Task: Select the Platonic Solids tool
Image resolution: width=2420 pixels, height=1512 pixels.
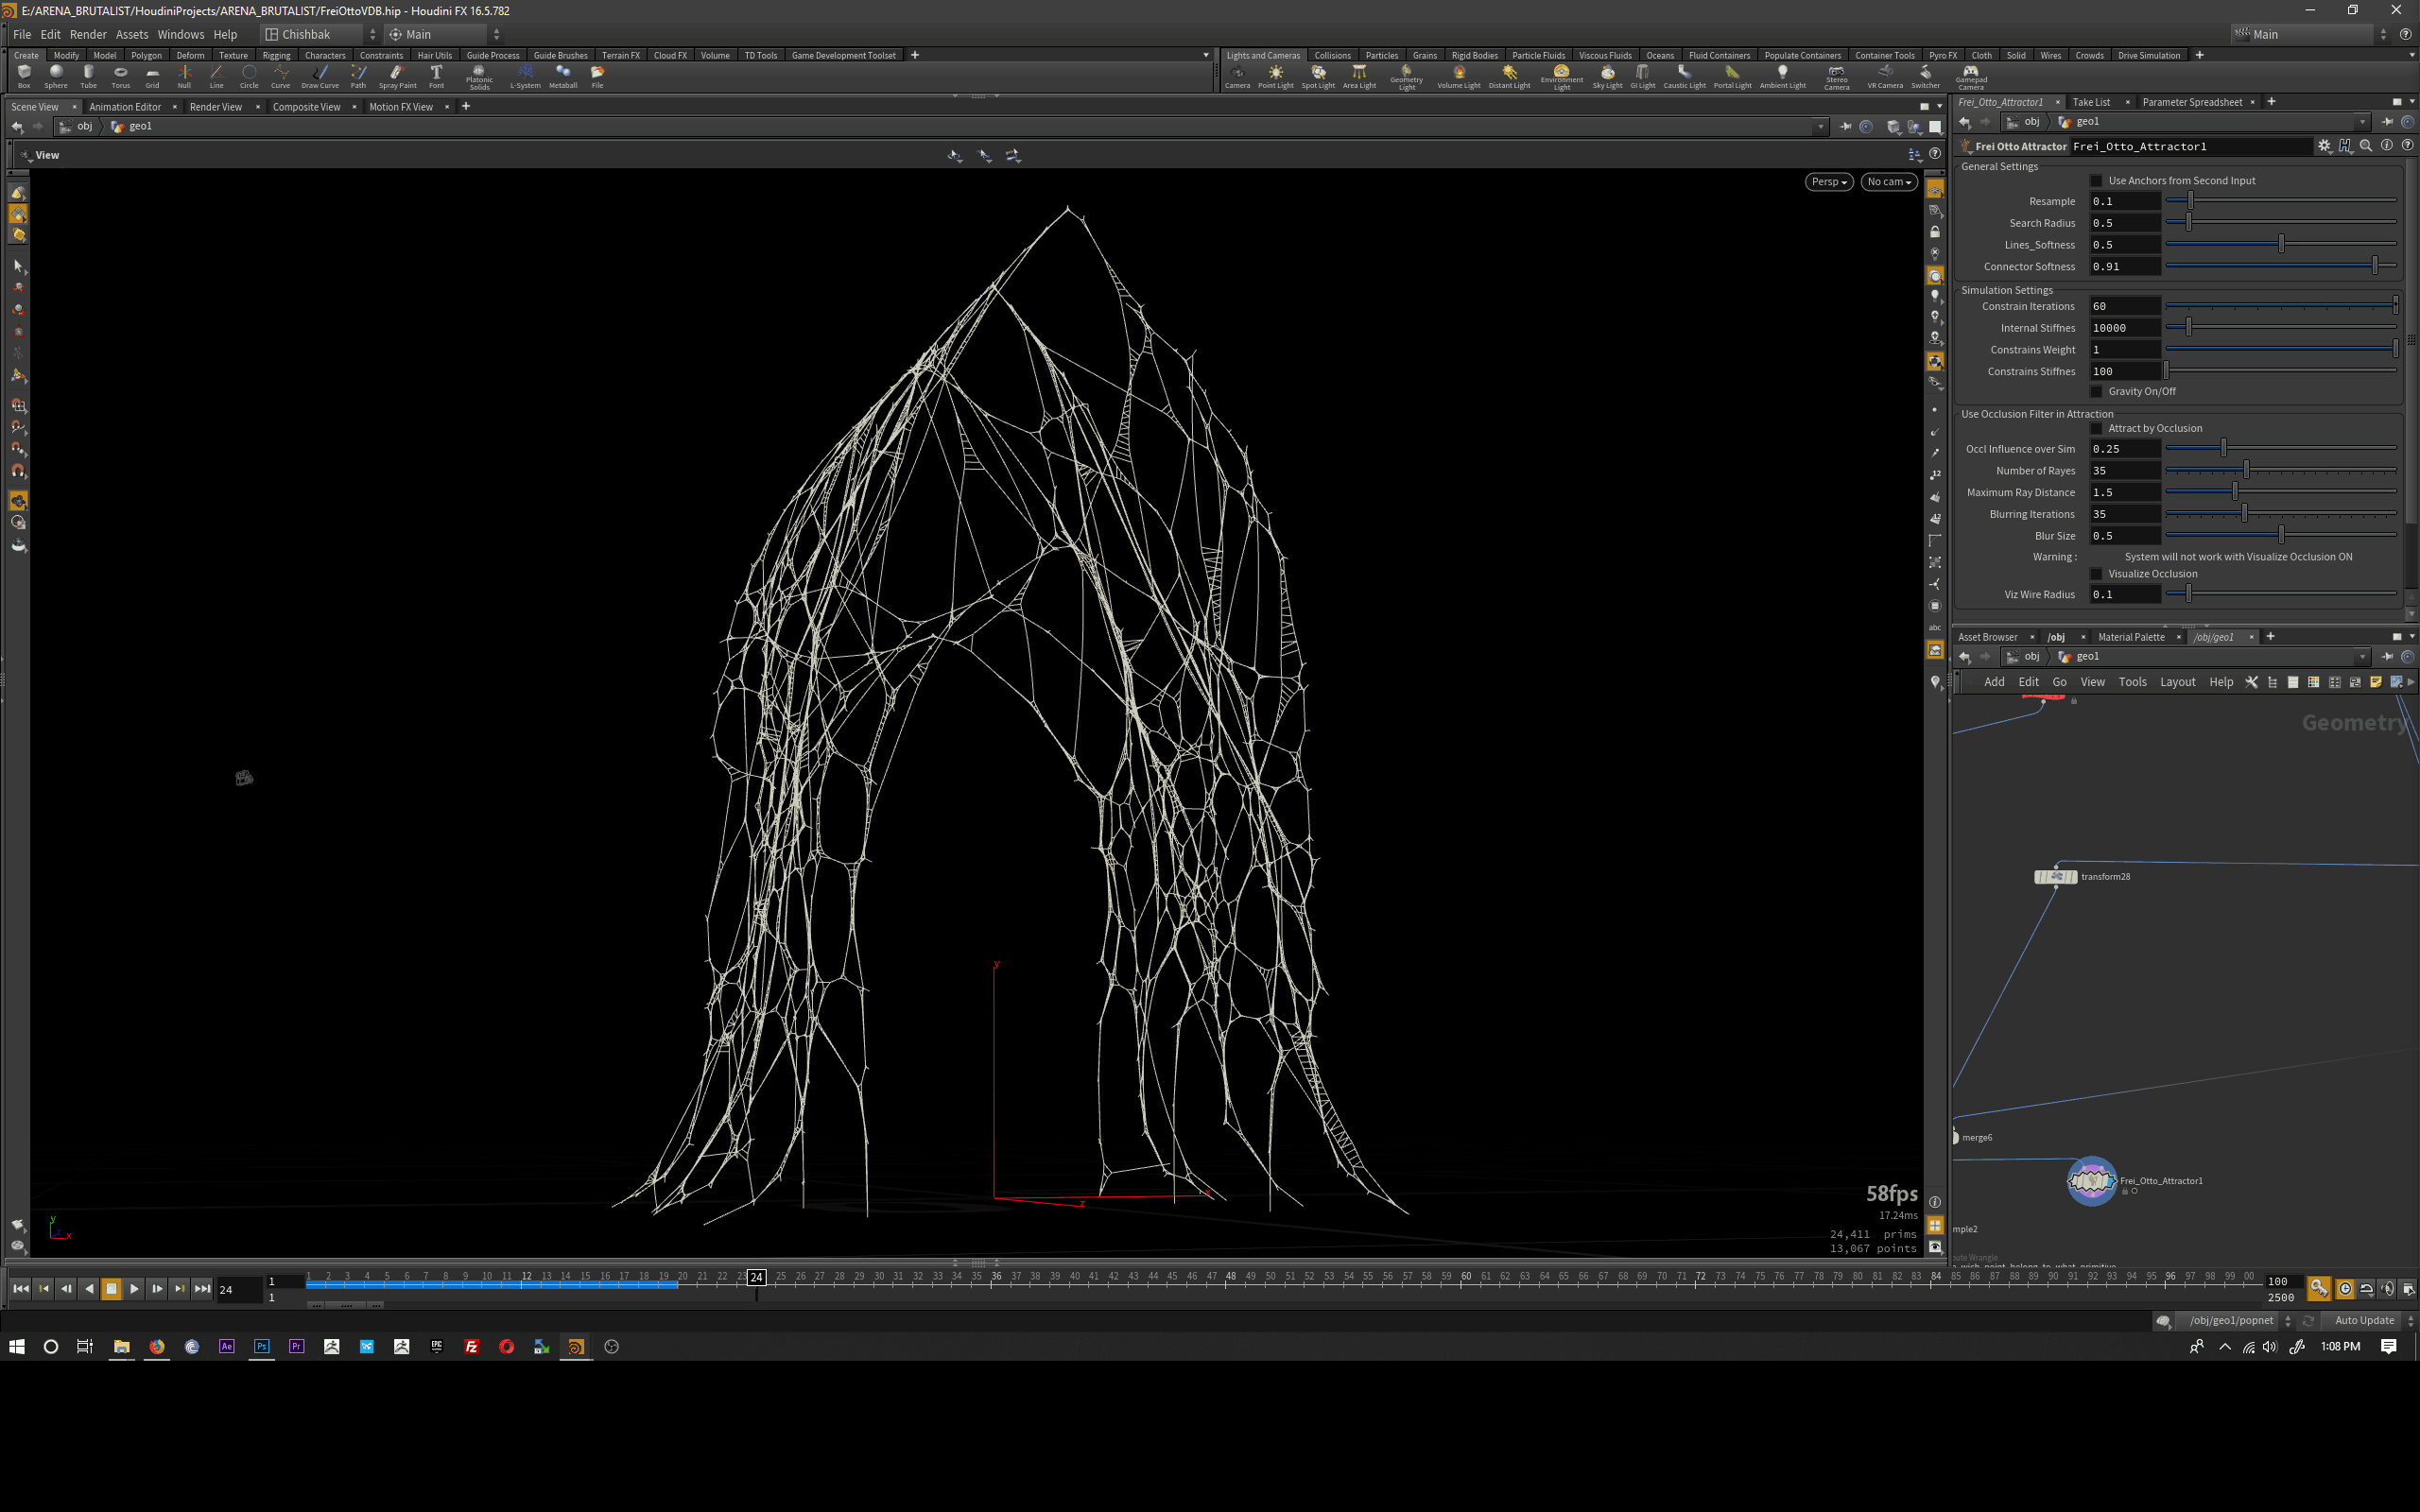Action: pos(479,77)
